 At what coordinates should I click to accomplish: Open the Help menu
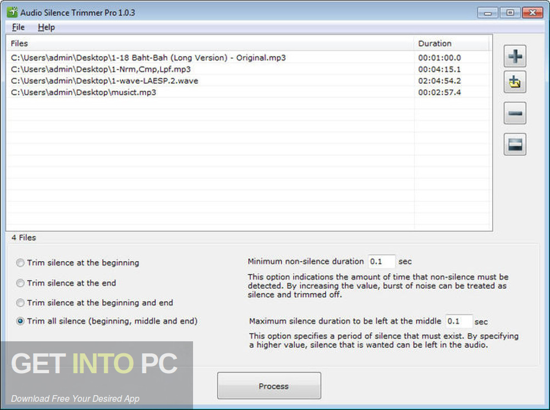(x=46, y=27)
